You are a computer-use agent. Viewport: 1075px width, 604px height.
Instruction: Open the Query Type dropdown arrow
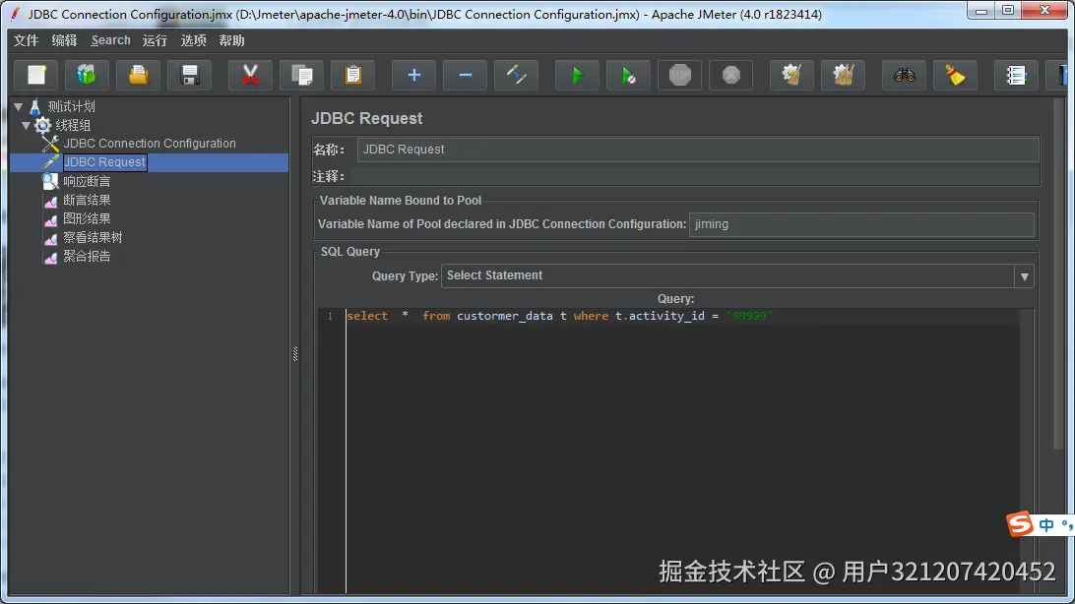tap(1024, 276)
